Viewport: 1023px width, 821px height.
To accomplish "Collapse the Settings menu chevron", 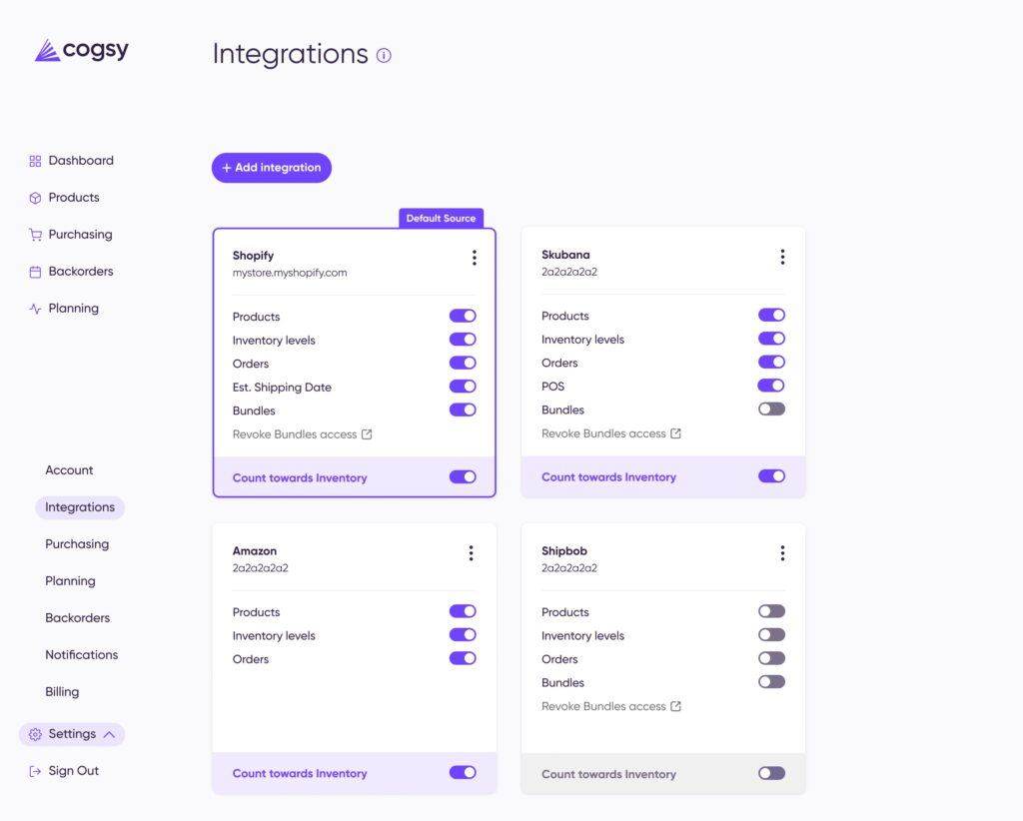I will click(110, 734).
